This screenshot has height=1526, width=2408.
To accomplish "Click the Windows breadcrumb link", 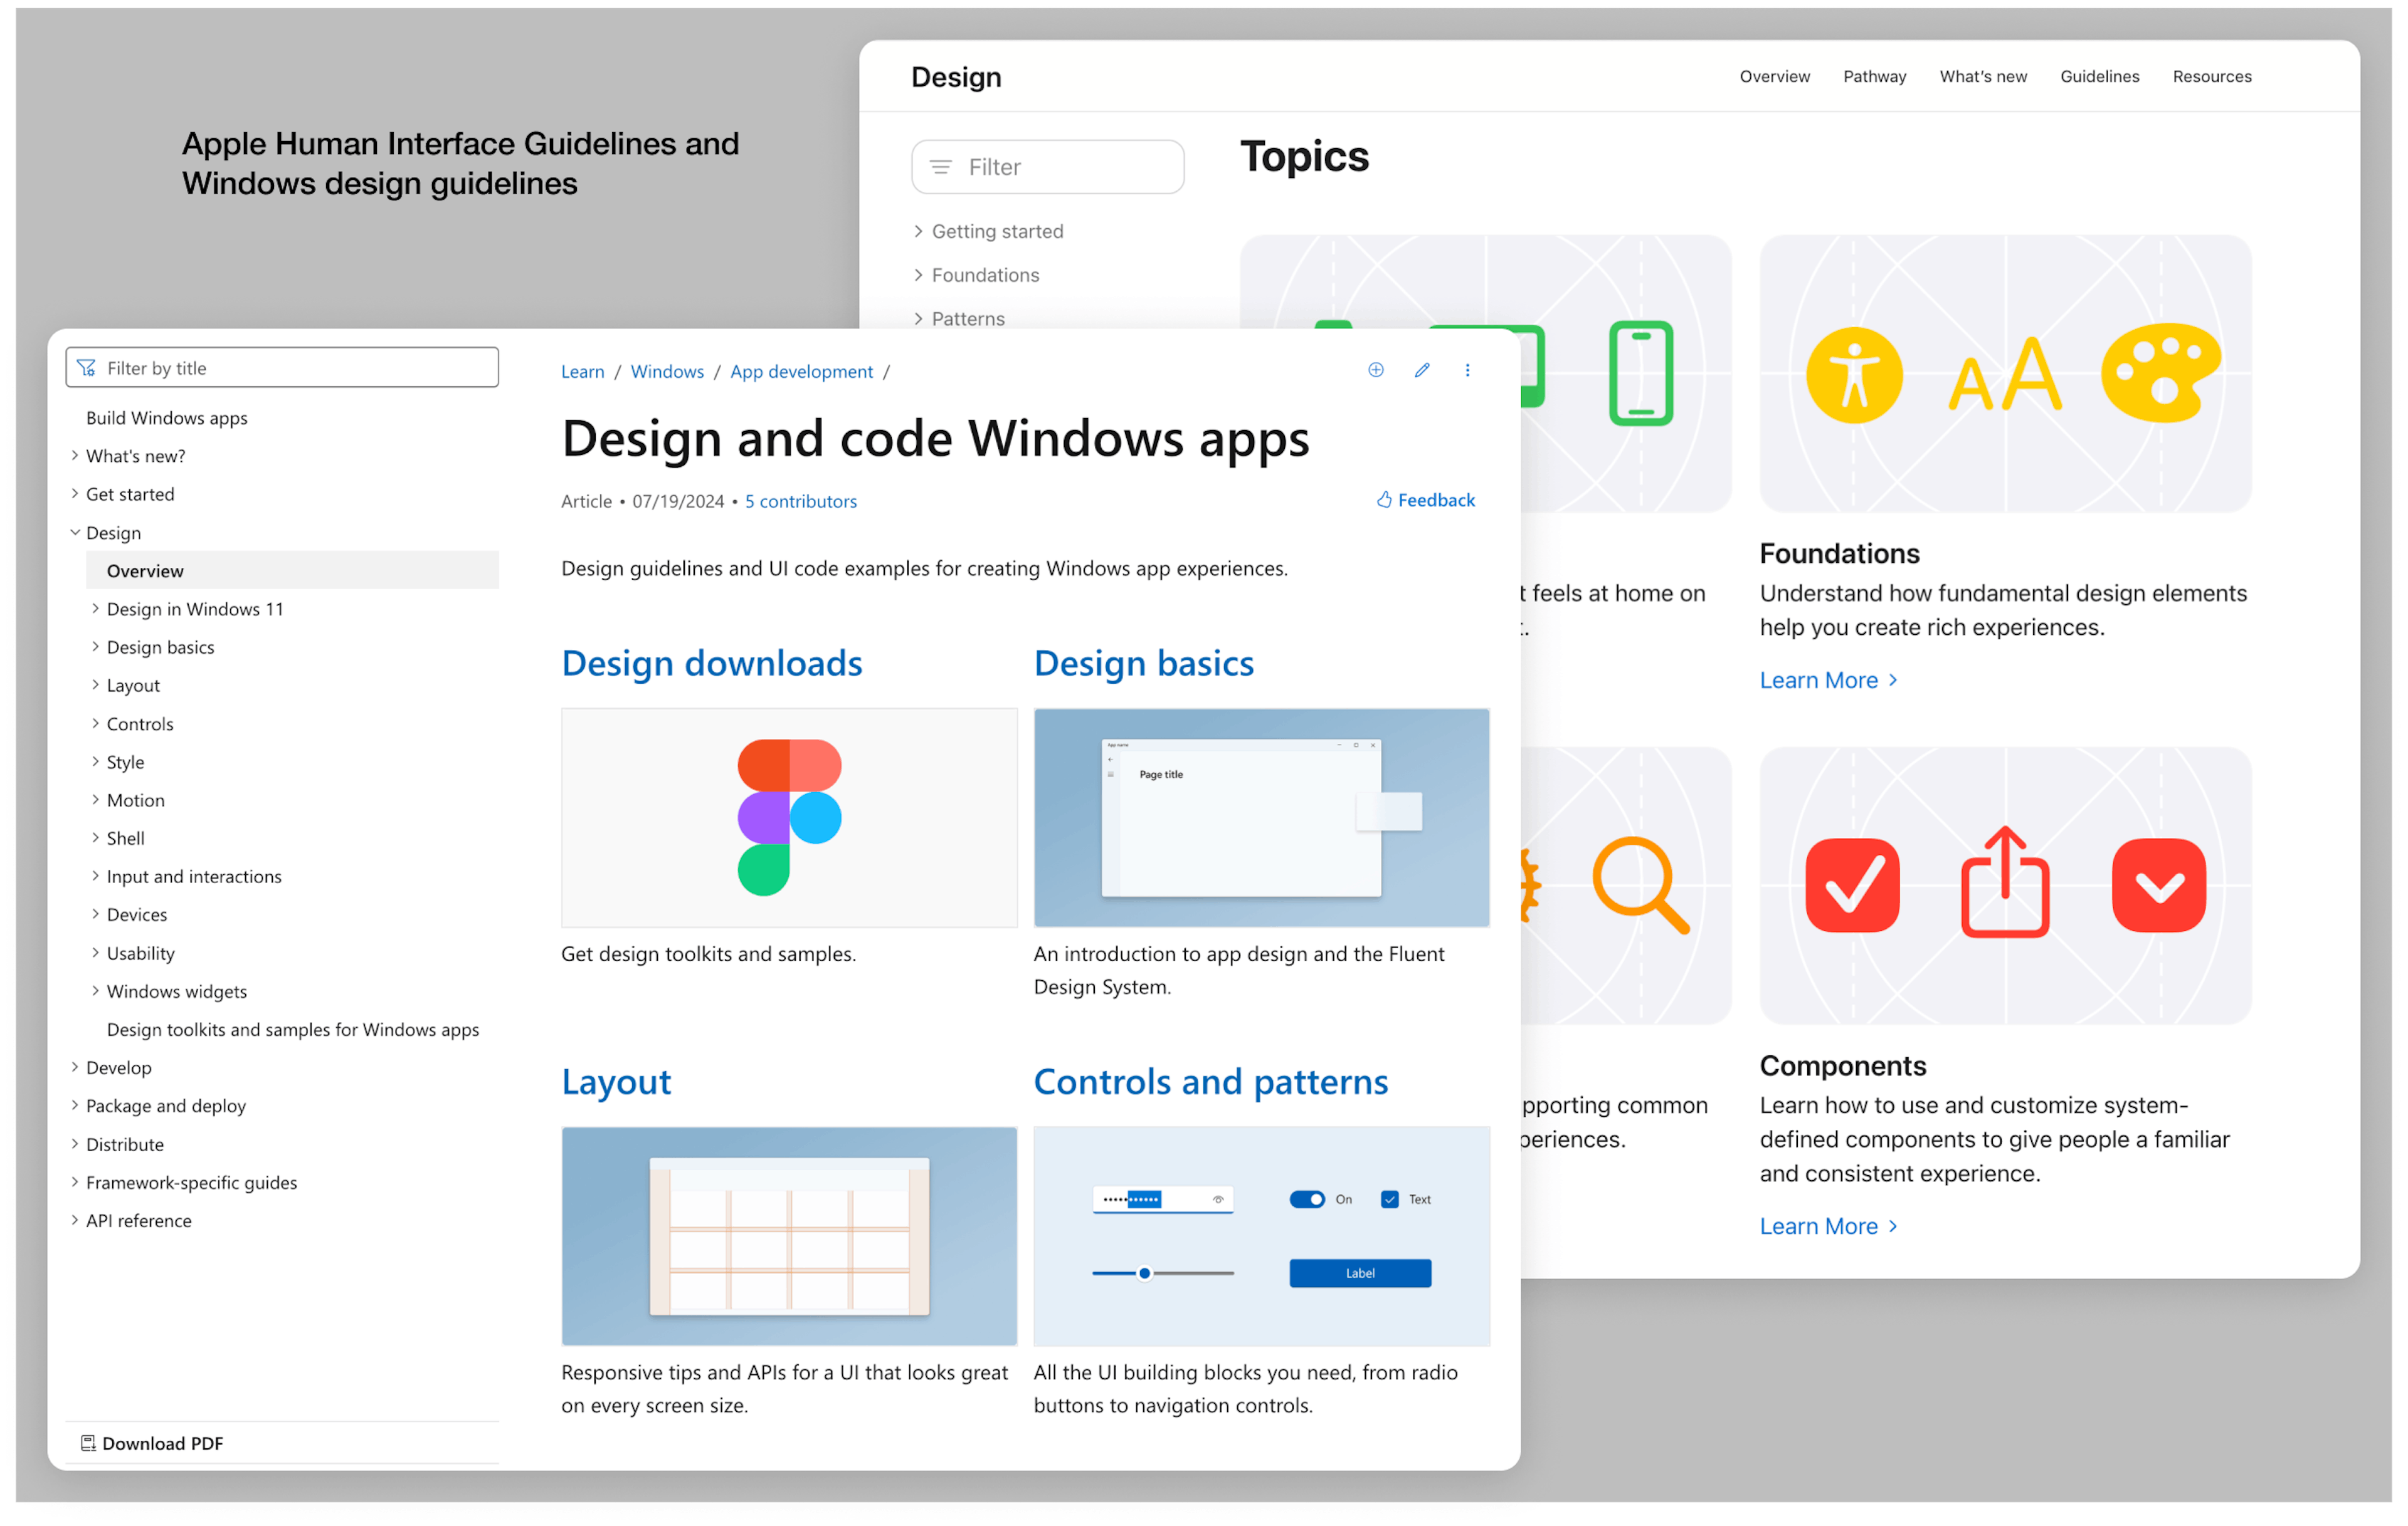I will point(667,372).
